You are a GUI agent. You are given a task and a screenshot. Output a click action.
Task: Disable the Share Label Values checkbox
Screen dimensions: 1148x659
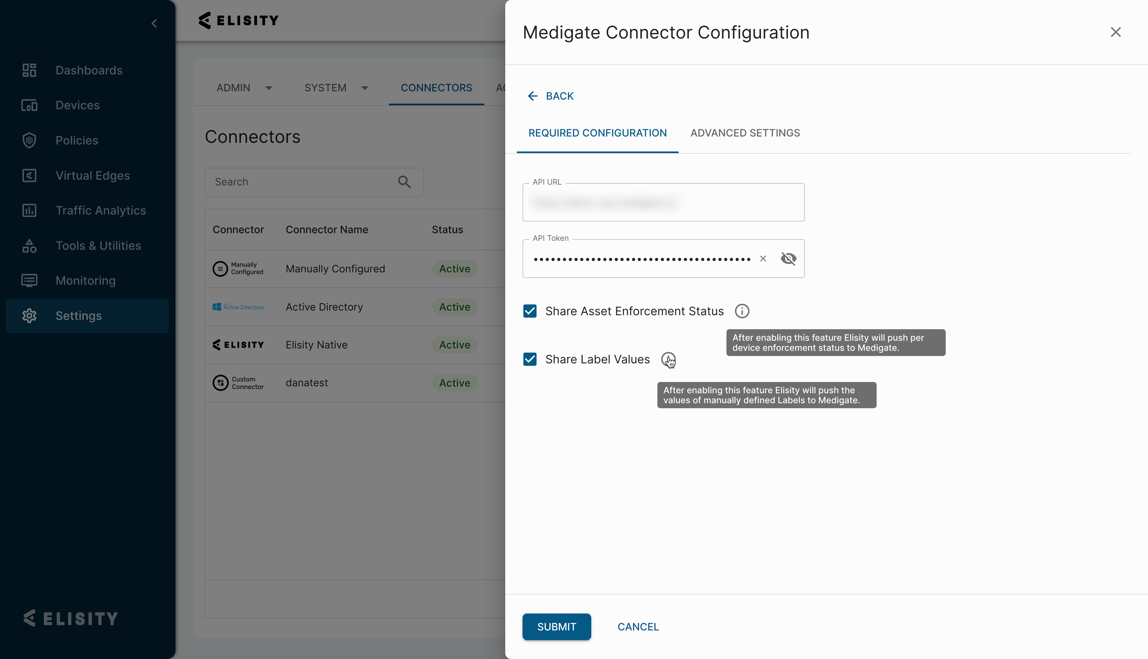pos(529,359)
